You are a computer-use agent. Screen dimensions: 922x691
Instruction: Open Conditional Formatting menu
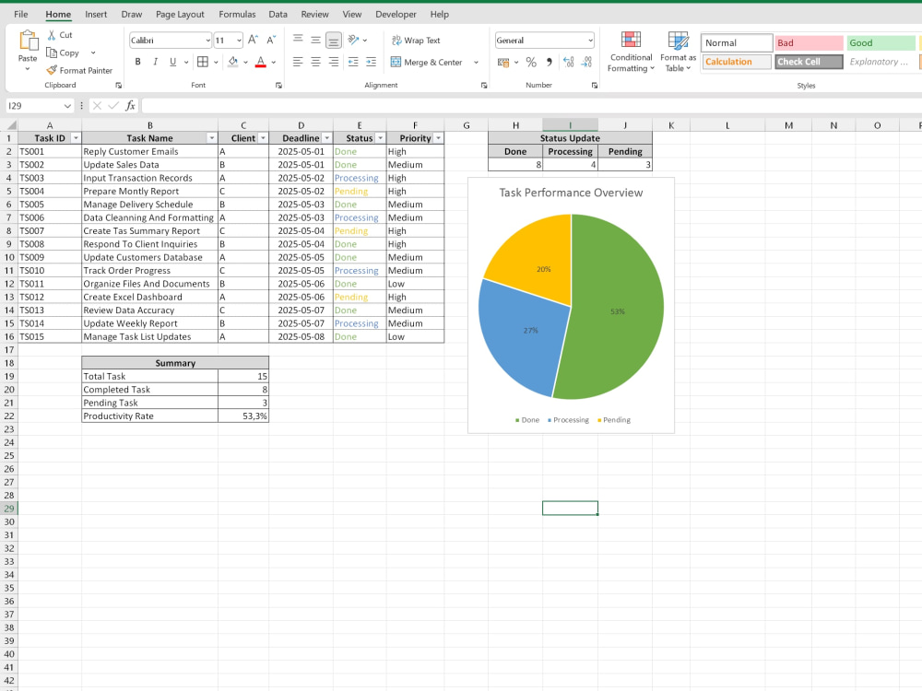pos(631,53)
